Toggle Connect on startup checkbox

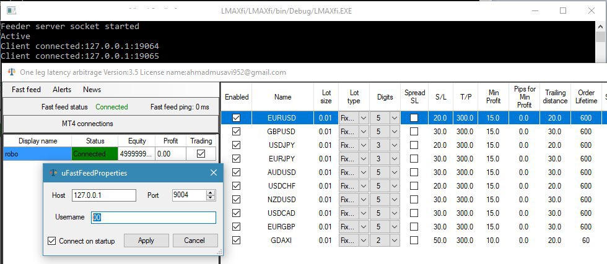[x=52, y=241]
